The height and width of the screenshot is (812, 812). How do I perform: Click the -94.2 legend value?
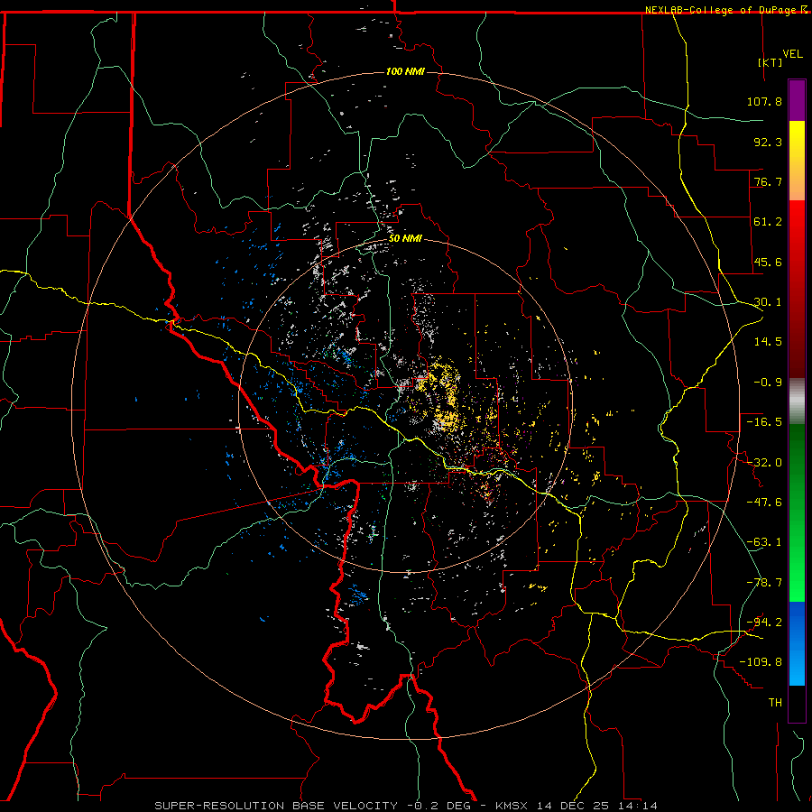pyautogui.click(x=764, y=623)
